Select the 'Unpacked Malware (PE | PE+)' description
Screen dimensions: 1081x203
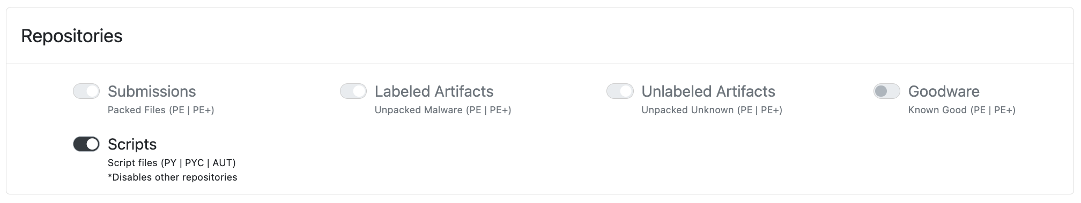tap(443, 110)
